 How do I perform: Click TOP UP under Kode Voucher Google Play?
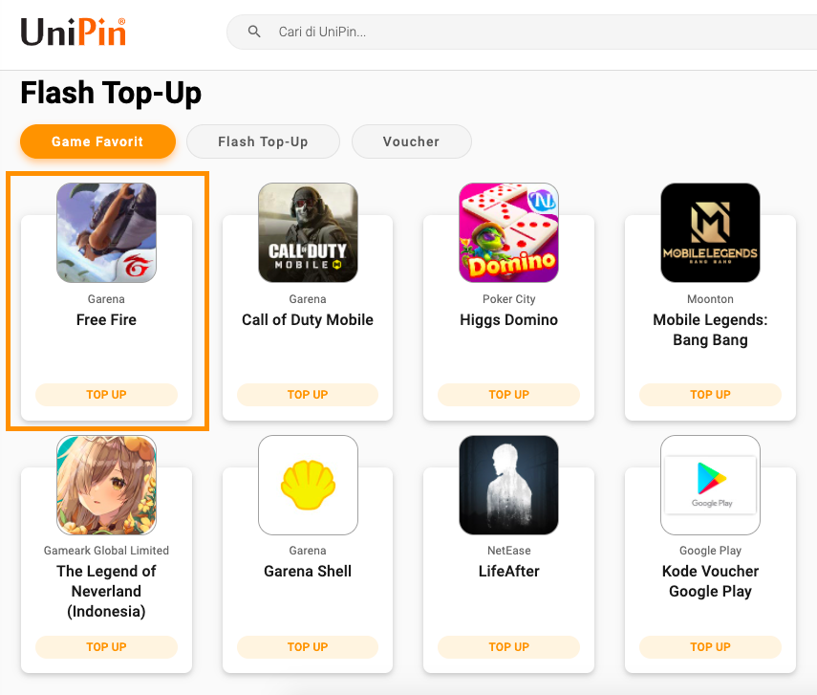[x=710, y=647]
